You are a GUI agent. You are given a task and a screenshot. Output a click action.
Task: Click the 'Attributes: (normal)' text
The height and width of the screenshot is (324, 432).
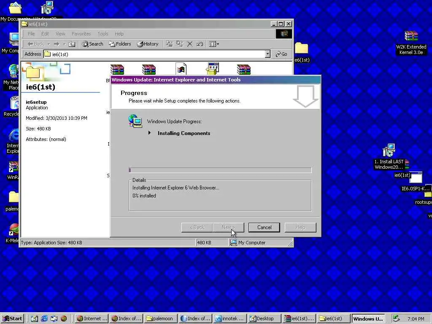point(46,139)
